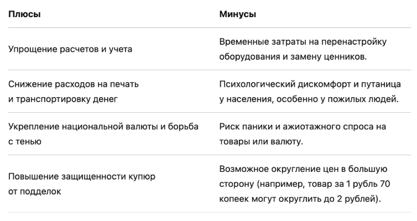Screen dimensions: 417x221
Task: Click the phrase "Возможное округление цен в большую"
Action: pyautogui.click(x=303, y=169)
